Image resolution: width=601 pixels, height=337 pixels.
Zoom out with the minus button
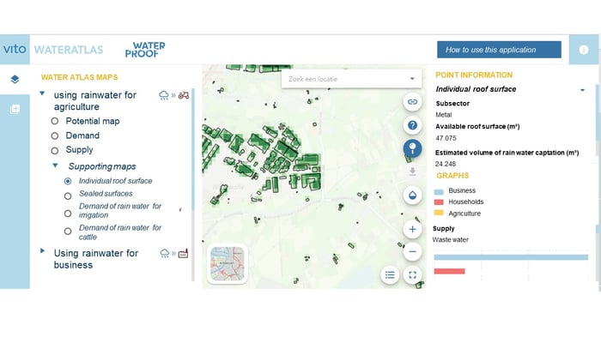(412, 251)
